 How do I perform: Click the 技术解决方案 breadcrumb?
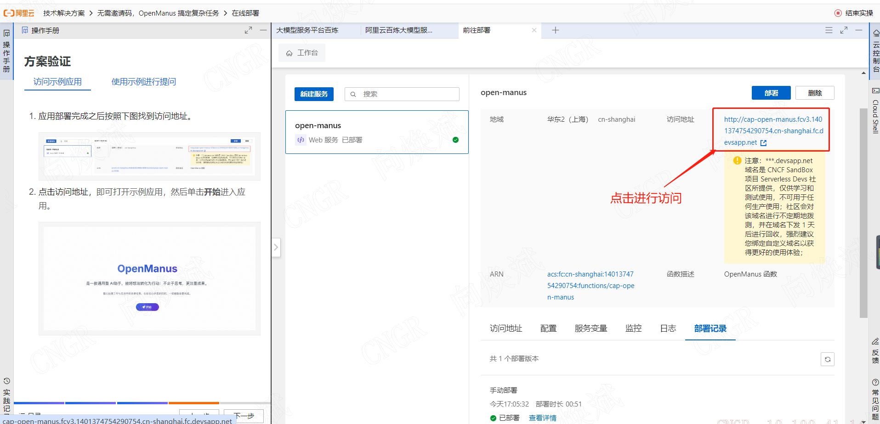64,13
